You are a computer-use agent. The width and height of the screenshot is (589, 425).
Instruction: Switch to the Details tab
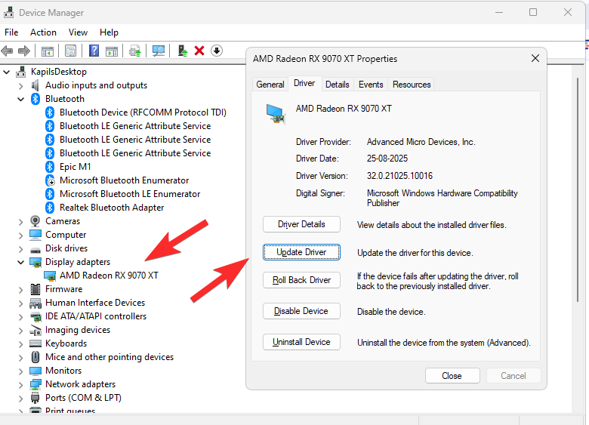[337, 85]
